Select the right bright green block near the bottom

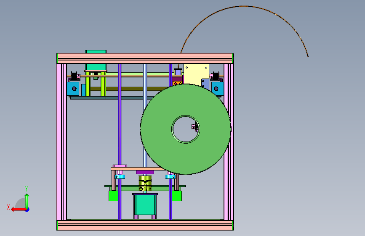pyautogui.click(x=177, y=196)
